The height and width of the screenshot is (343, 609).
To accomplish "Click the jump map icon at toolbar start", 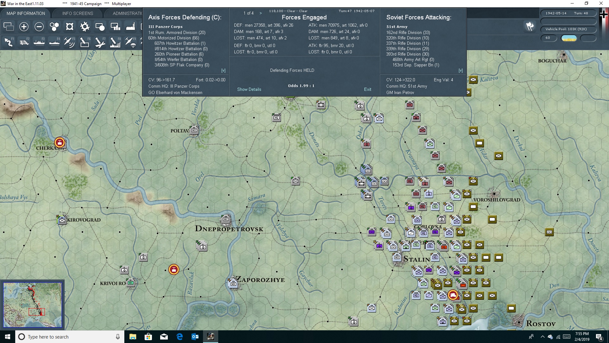I will click(x=9, y=27).
